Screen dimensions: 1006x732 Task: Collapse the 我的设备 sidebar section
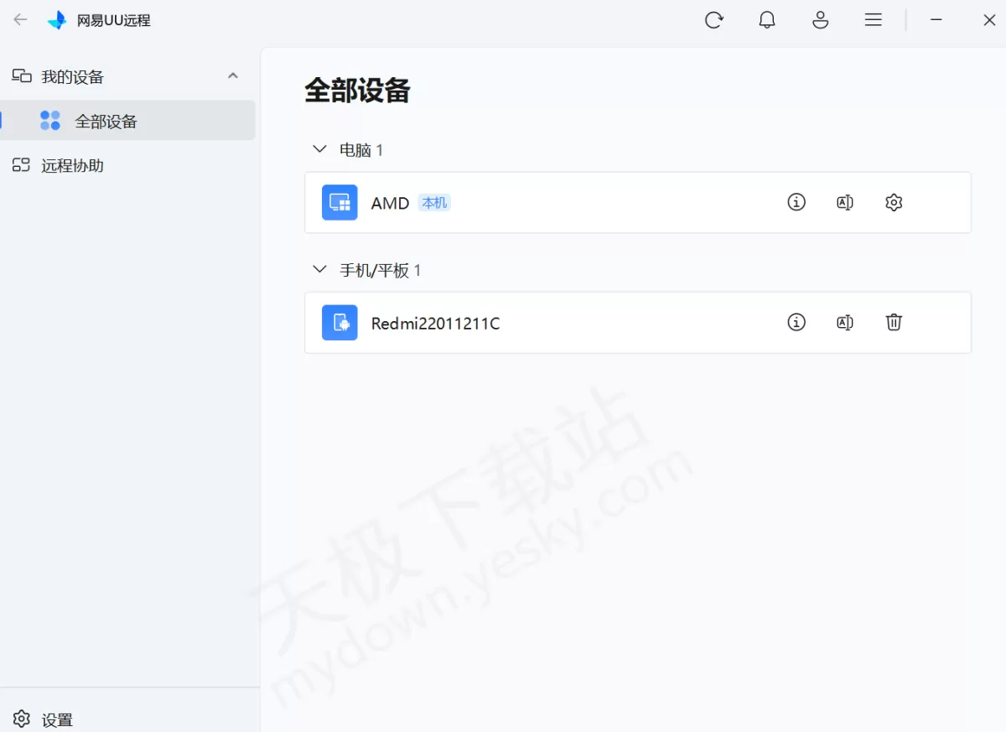pyautogui.click(x=233, y=76)
